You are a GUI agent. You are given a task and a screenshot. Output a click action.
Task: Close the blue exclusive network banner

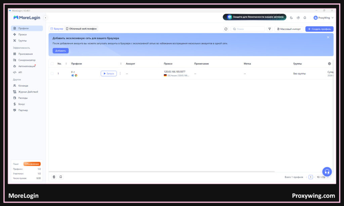tap(328, 37)
